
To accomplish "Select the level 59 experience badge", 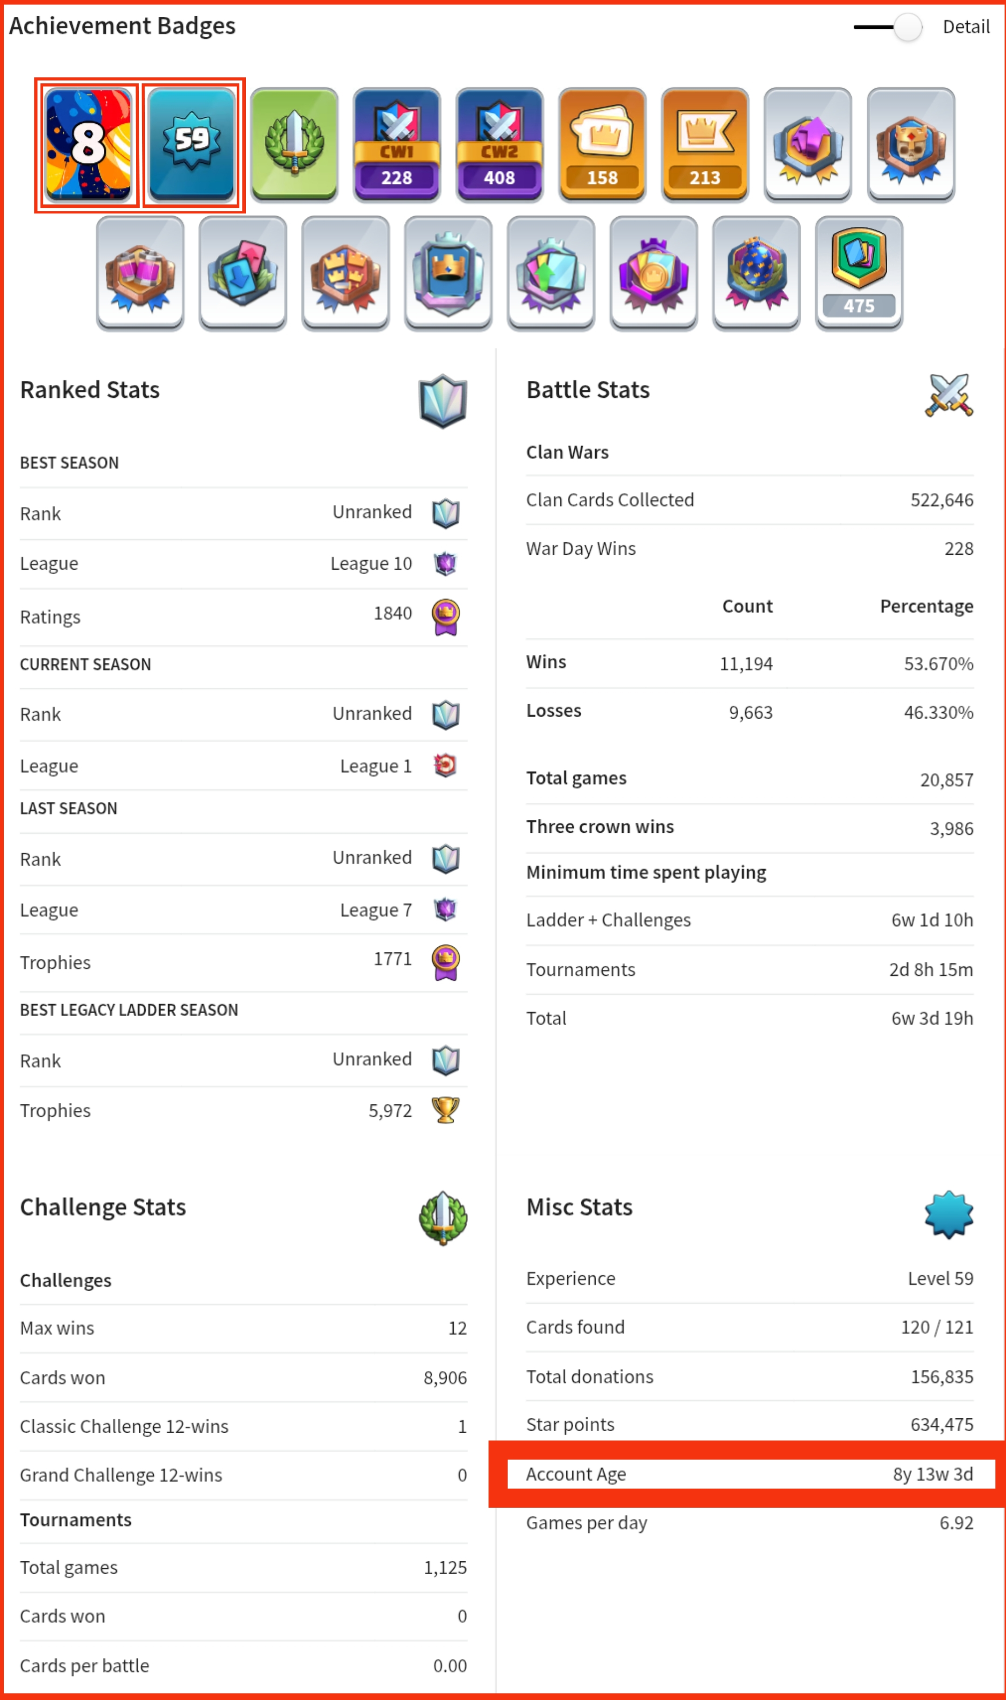I will pos(192,144).
